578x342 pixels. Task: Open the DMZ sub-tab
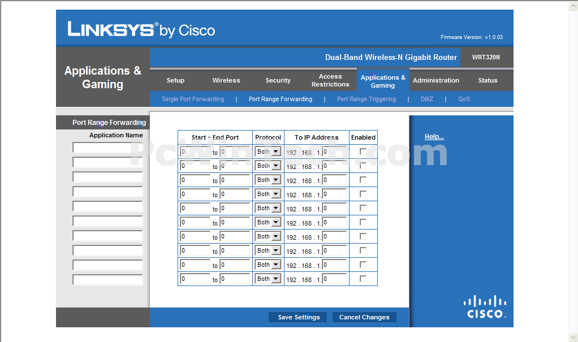click(x=427, y=99)
